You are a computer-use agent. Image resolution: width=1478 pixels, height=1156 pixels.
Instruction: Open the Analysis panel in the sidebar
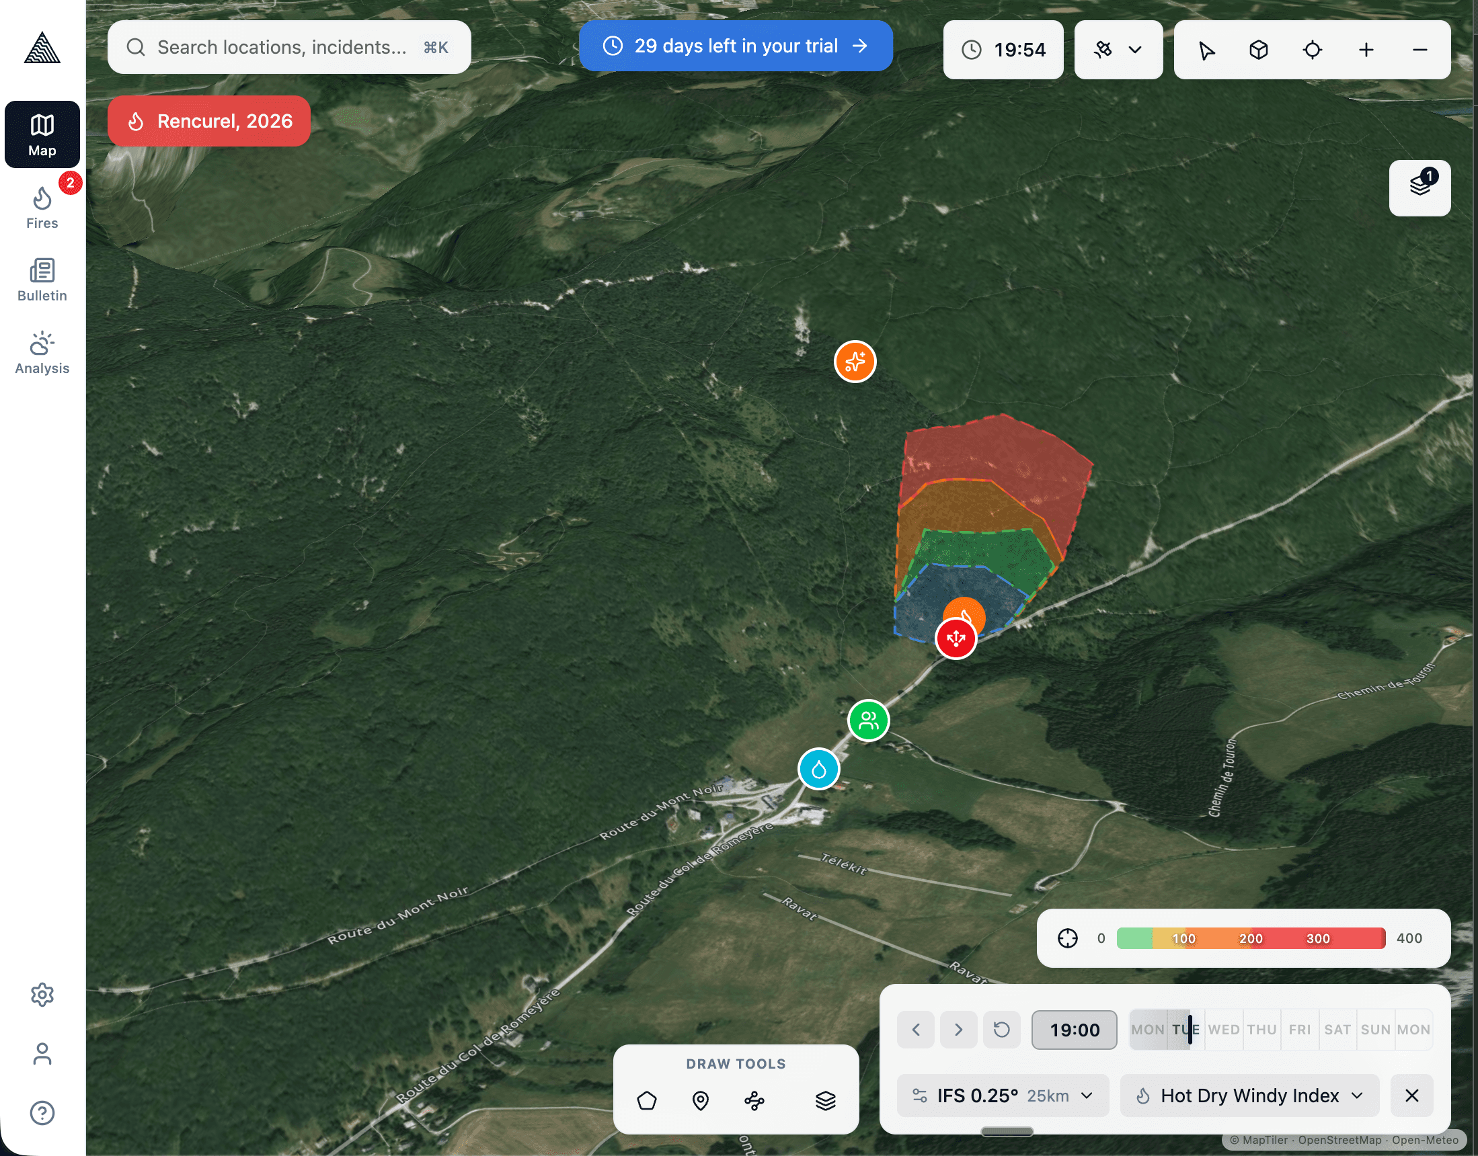tap(42, 351)
